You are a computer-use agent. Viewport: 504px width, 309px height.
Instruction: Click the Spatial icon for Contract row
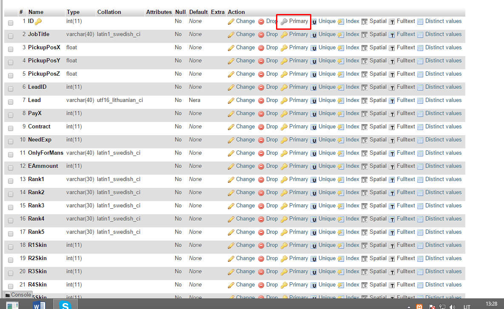364,127
